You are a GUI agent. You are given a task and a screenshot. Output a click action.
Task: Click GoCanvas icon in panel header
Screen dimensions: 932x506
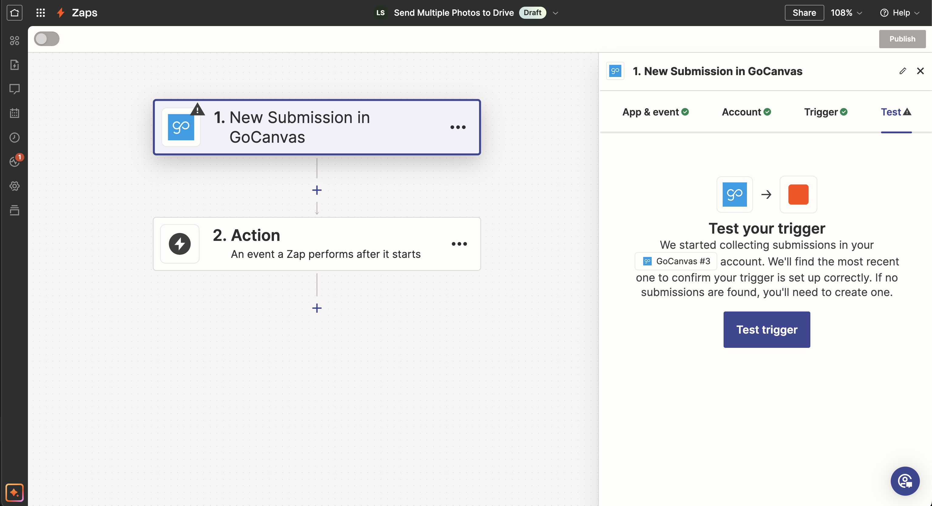point(615,71)
